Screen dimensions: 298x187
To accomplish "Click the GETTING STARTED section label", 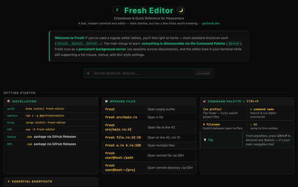I will coord(20,93).
